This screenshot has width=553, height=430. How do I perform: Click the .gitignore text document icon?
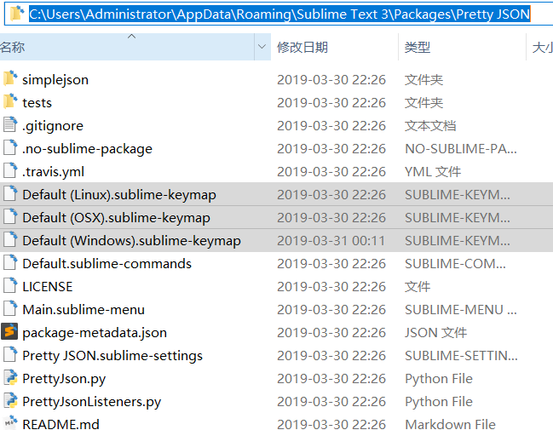click(x=10, y=125)
